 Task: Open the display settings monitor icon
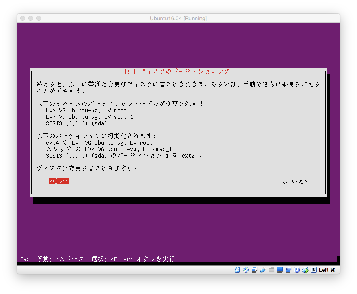280,270
